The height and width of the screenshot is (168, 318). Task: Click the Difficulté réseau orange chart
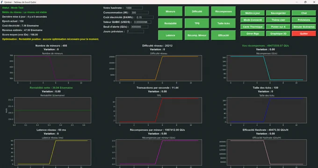(159, 68)
